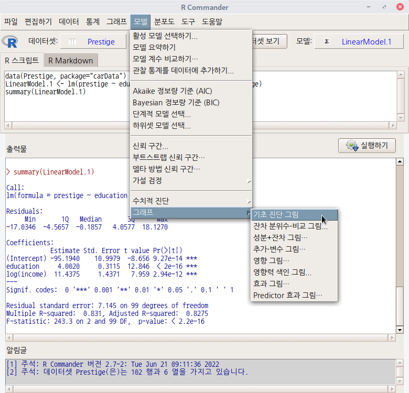409x393 pixels.
Task: Select 기초 진단 그림
Action: click(294, 214)
